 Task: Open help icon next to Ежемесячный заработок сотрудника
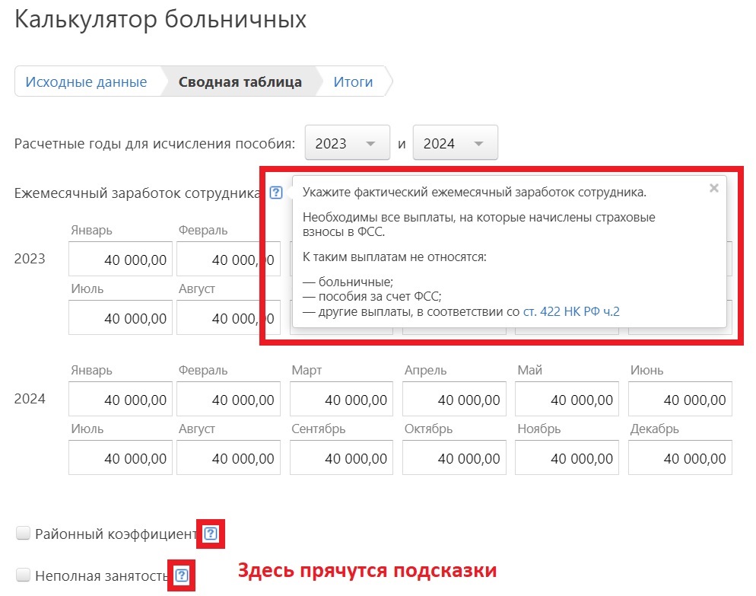[276, 193]
